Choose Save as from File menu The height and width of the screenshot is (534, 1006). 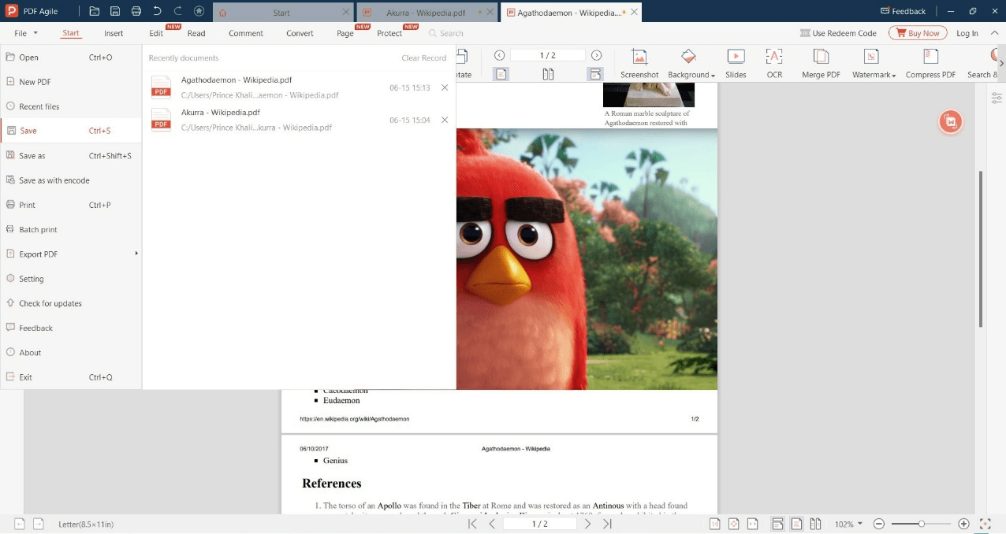coord(71,155)
